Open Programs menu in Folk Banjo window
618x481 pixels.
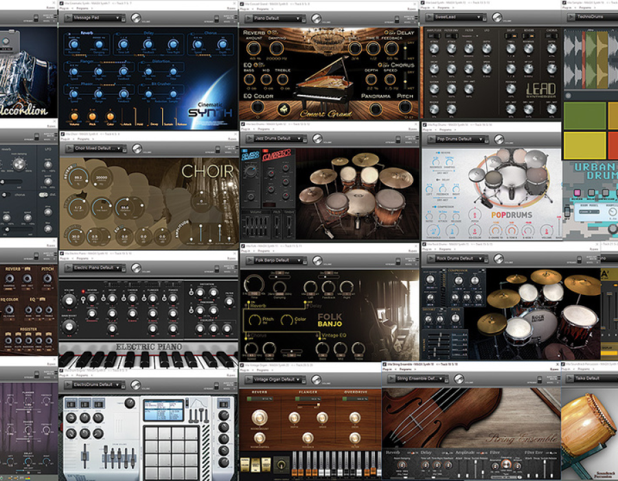click(x=263, y=251)
